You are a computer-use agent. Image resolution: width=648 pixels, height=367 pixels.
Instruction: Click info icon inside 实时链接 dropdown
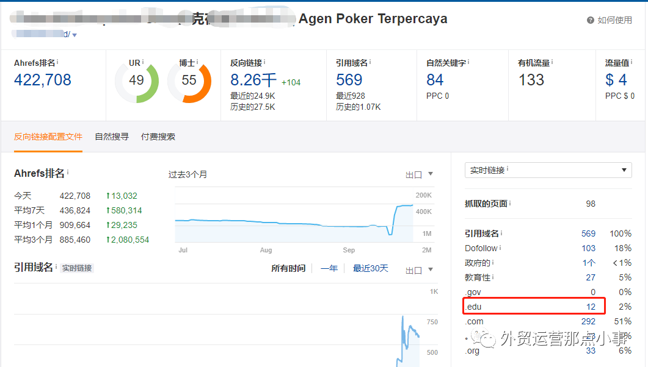(x=508, y=169)
